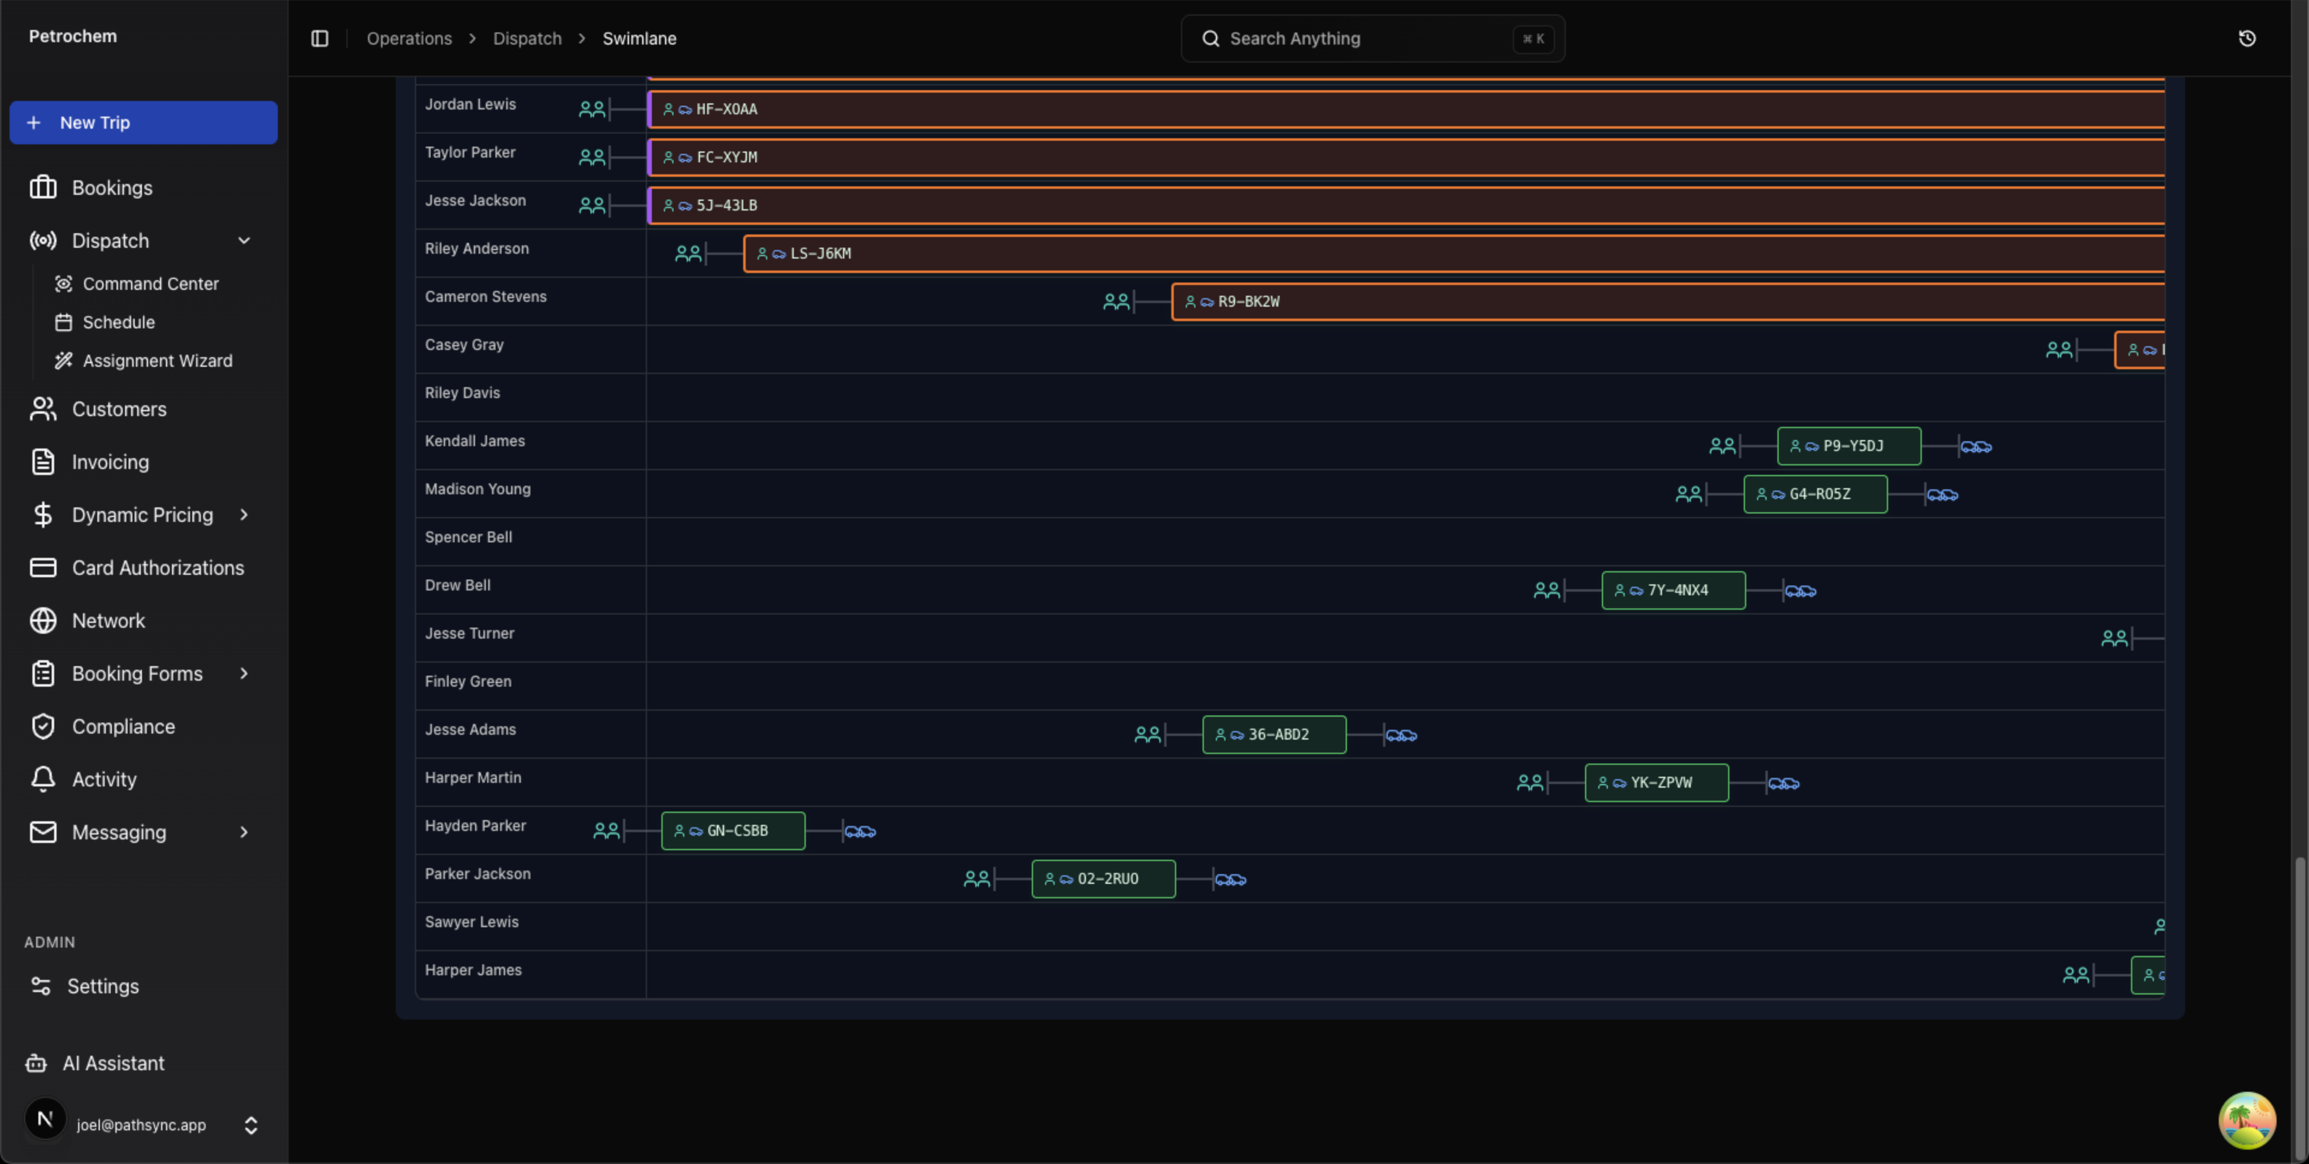Expand the Dynamic Pricing submenu chevron
This screenshot has height=1164, width=2309.
pos(244,514)
